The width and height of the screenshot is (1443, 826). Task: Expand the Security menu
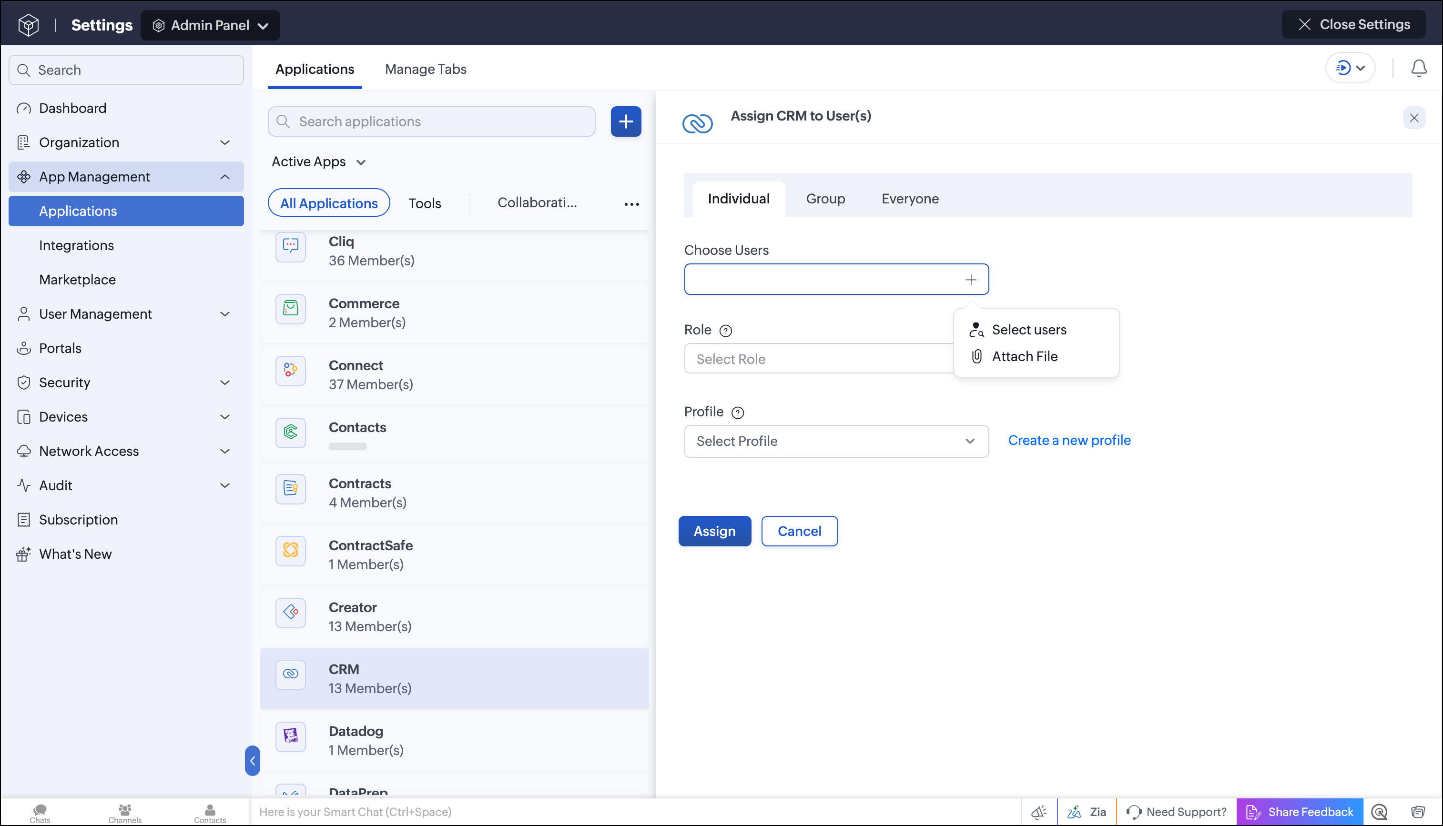[x=126, y=383]
